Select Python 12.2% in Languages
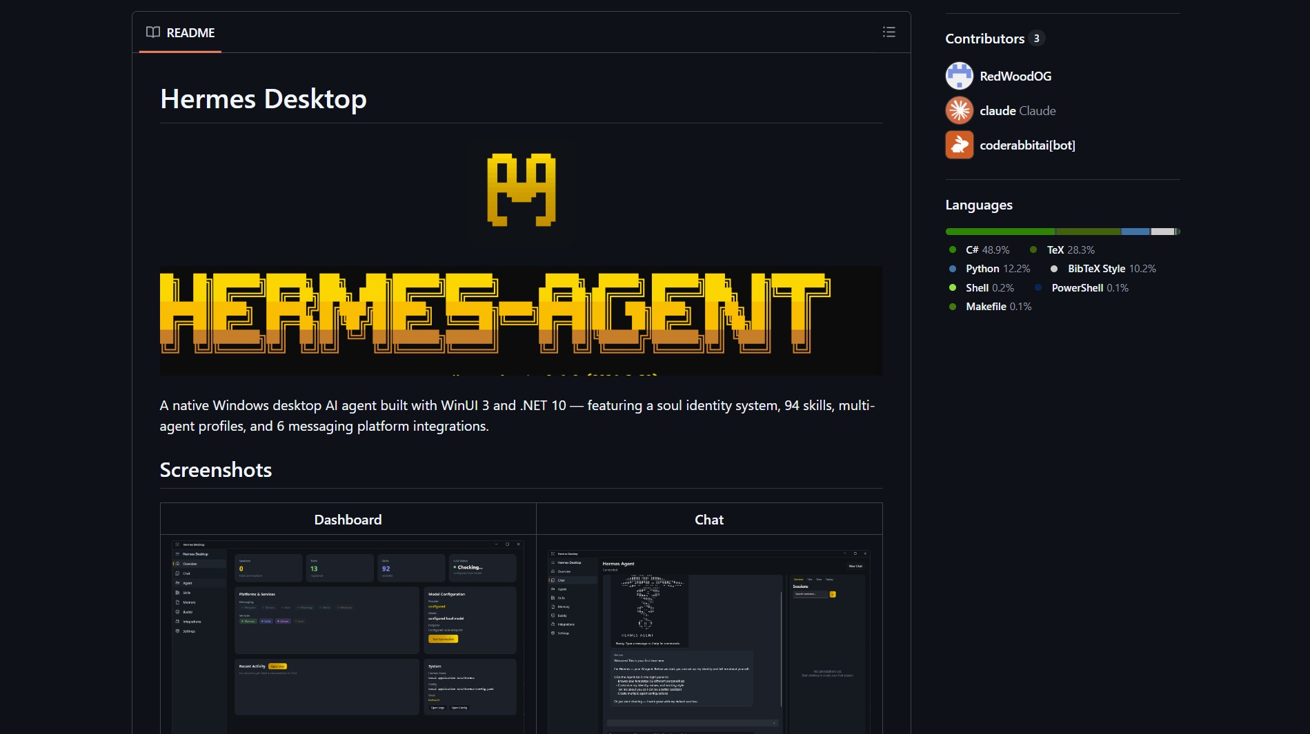This screenshot has height=734, width=1310. pyautogui.click(x=997, y=269)
